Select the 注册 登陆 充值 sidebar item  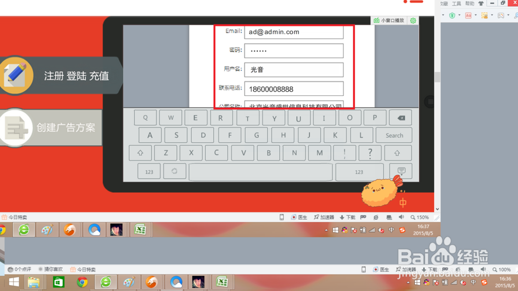pyautogui.click(x=61, y=76)
